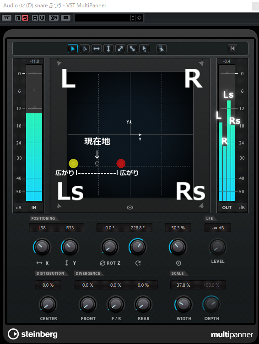This screenshot has width=259, height=344.
Task: Click the -∞ dB LFE value field
Action: pos(218,227)
